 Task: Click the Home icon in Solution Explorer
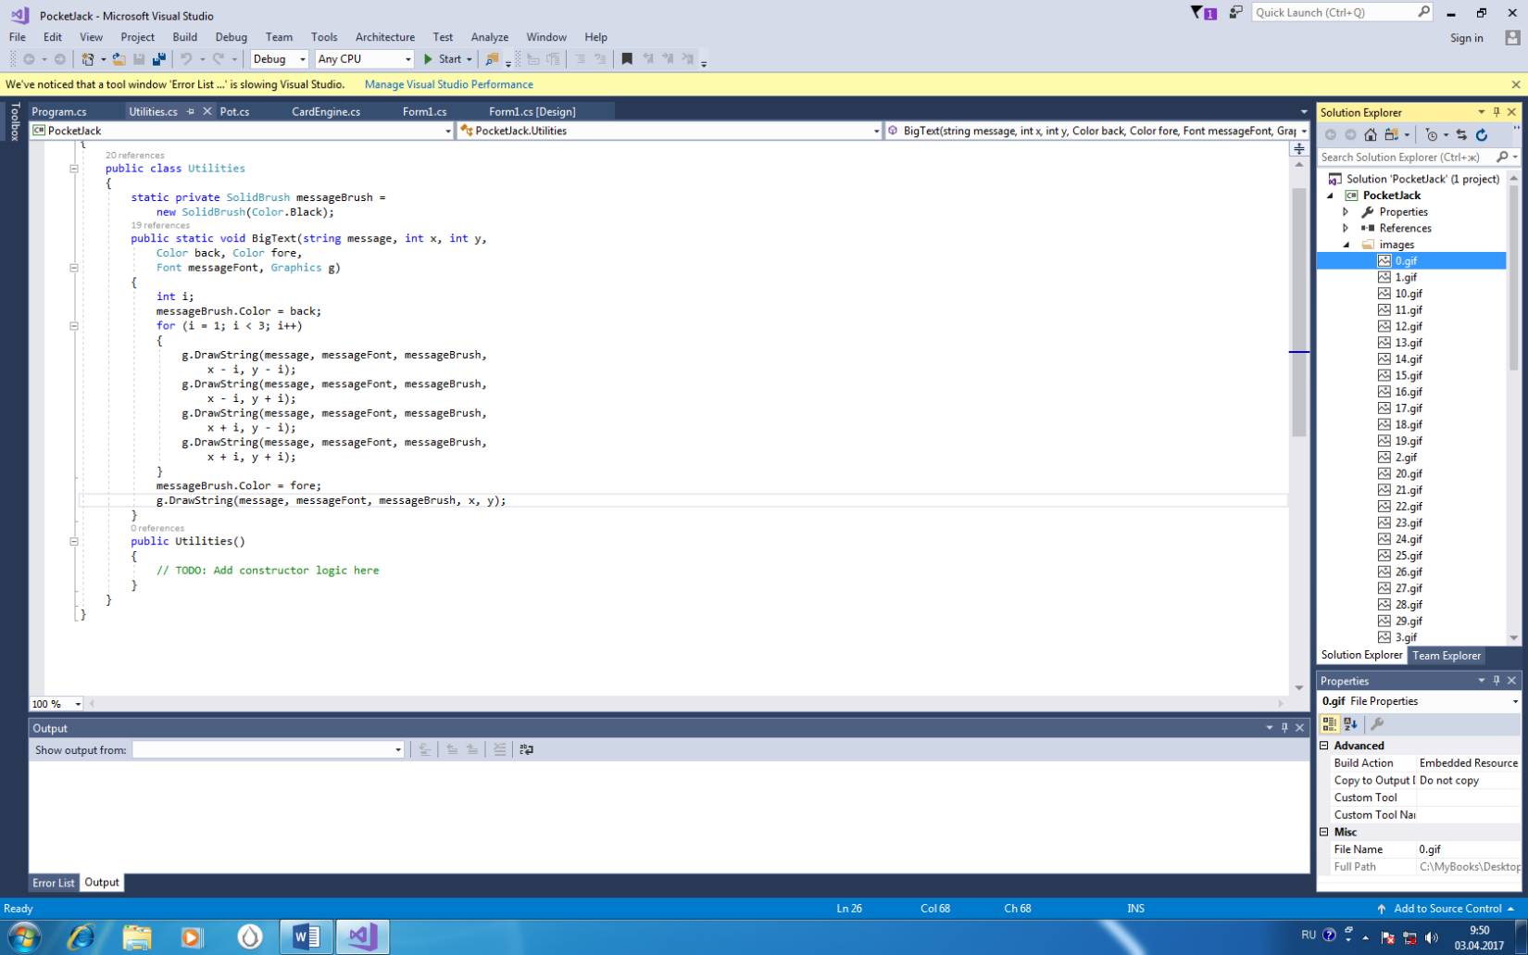pos(1371,135)
